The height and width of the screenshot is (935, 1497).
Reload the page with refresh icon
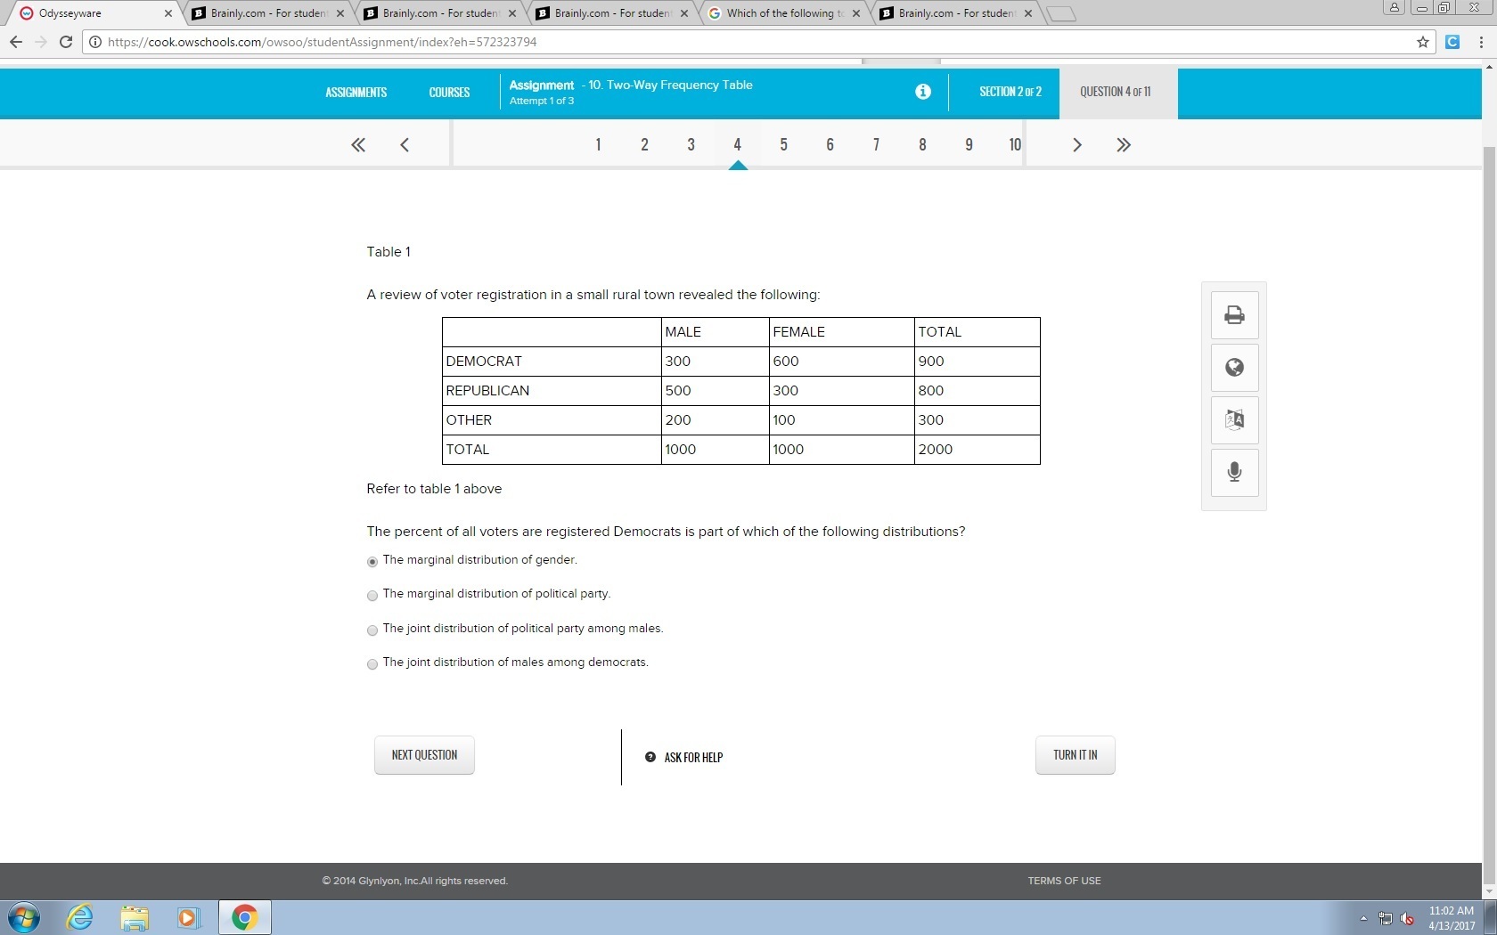66,42
